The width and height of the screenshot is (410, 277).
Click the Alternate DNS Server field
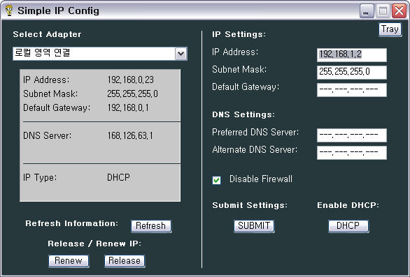coord(352,153)
